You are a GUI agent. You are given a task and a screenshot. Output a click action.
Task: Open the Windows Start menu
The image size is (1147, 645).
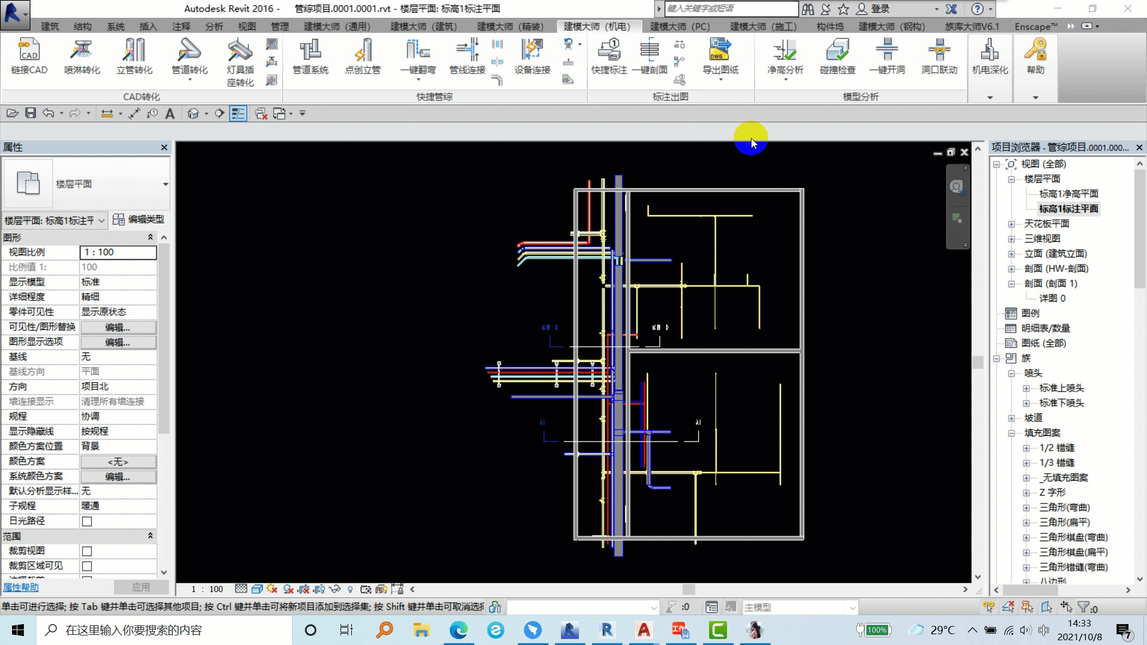click(18, 630)
